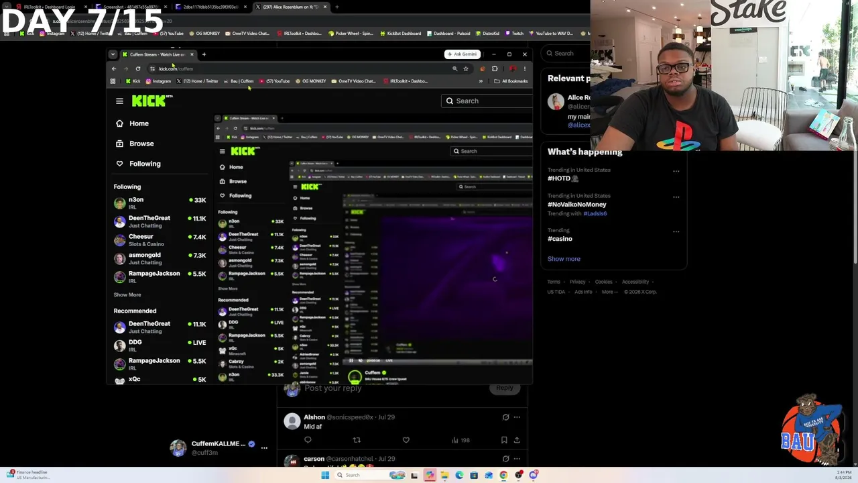Open Twitch bookmark in back window
858x483 pixels.
(x=515, y=33)
